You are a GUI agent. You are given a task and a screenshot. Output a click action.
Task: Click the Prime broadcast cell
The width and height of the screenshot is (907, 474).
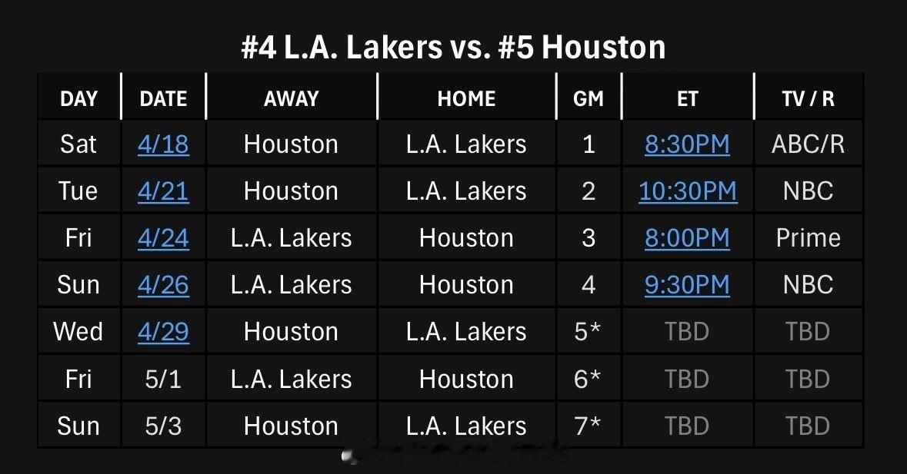[x=808, y=238]
